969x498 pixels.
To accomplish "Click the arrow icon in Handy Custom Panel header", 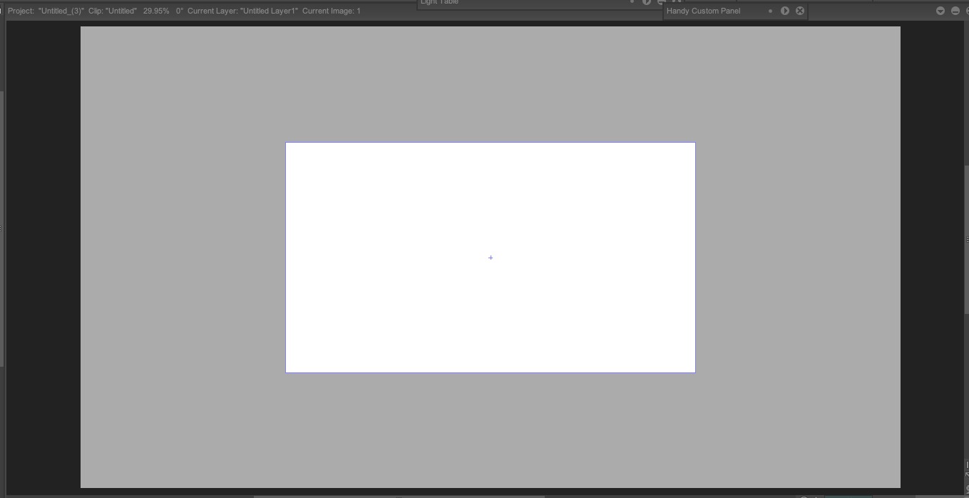I will (x=785, y=11).
